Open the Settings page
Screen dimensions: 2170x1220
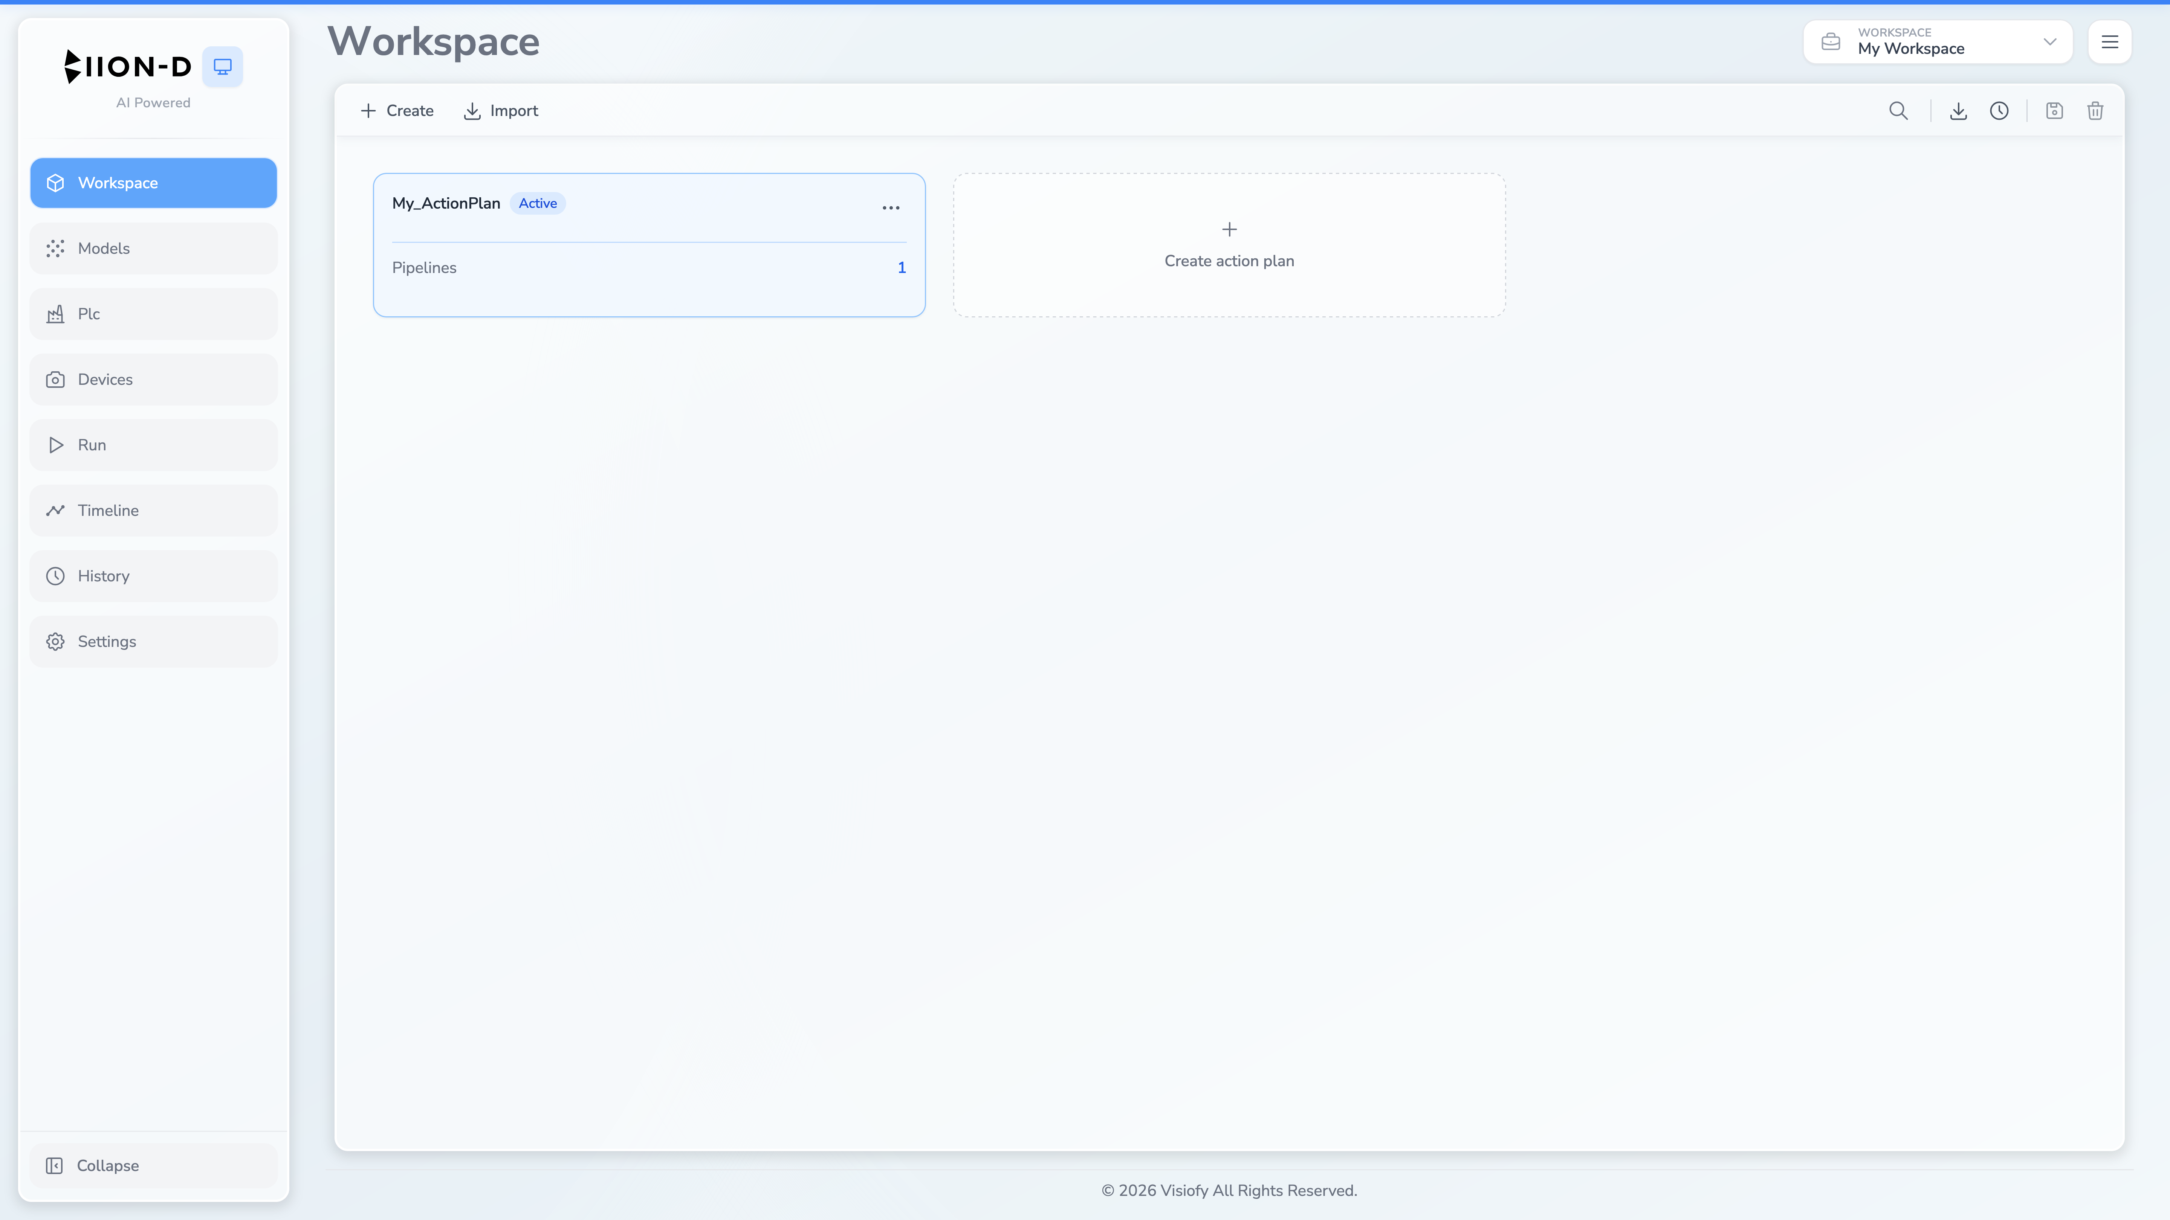pyautogui.click(x=153, y=642)
